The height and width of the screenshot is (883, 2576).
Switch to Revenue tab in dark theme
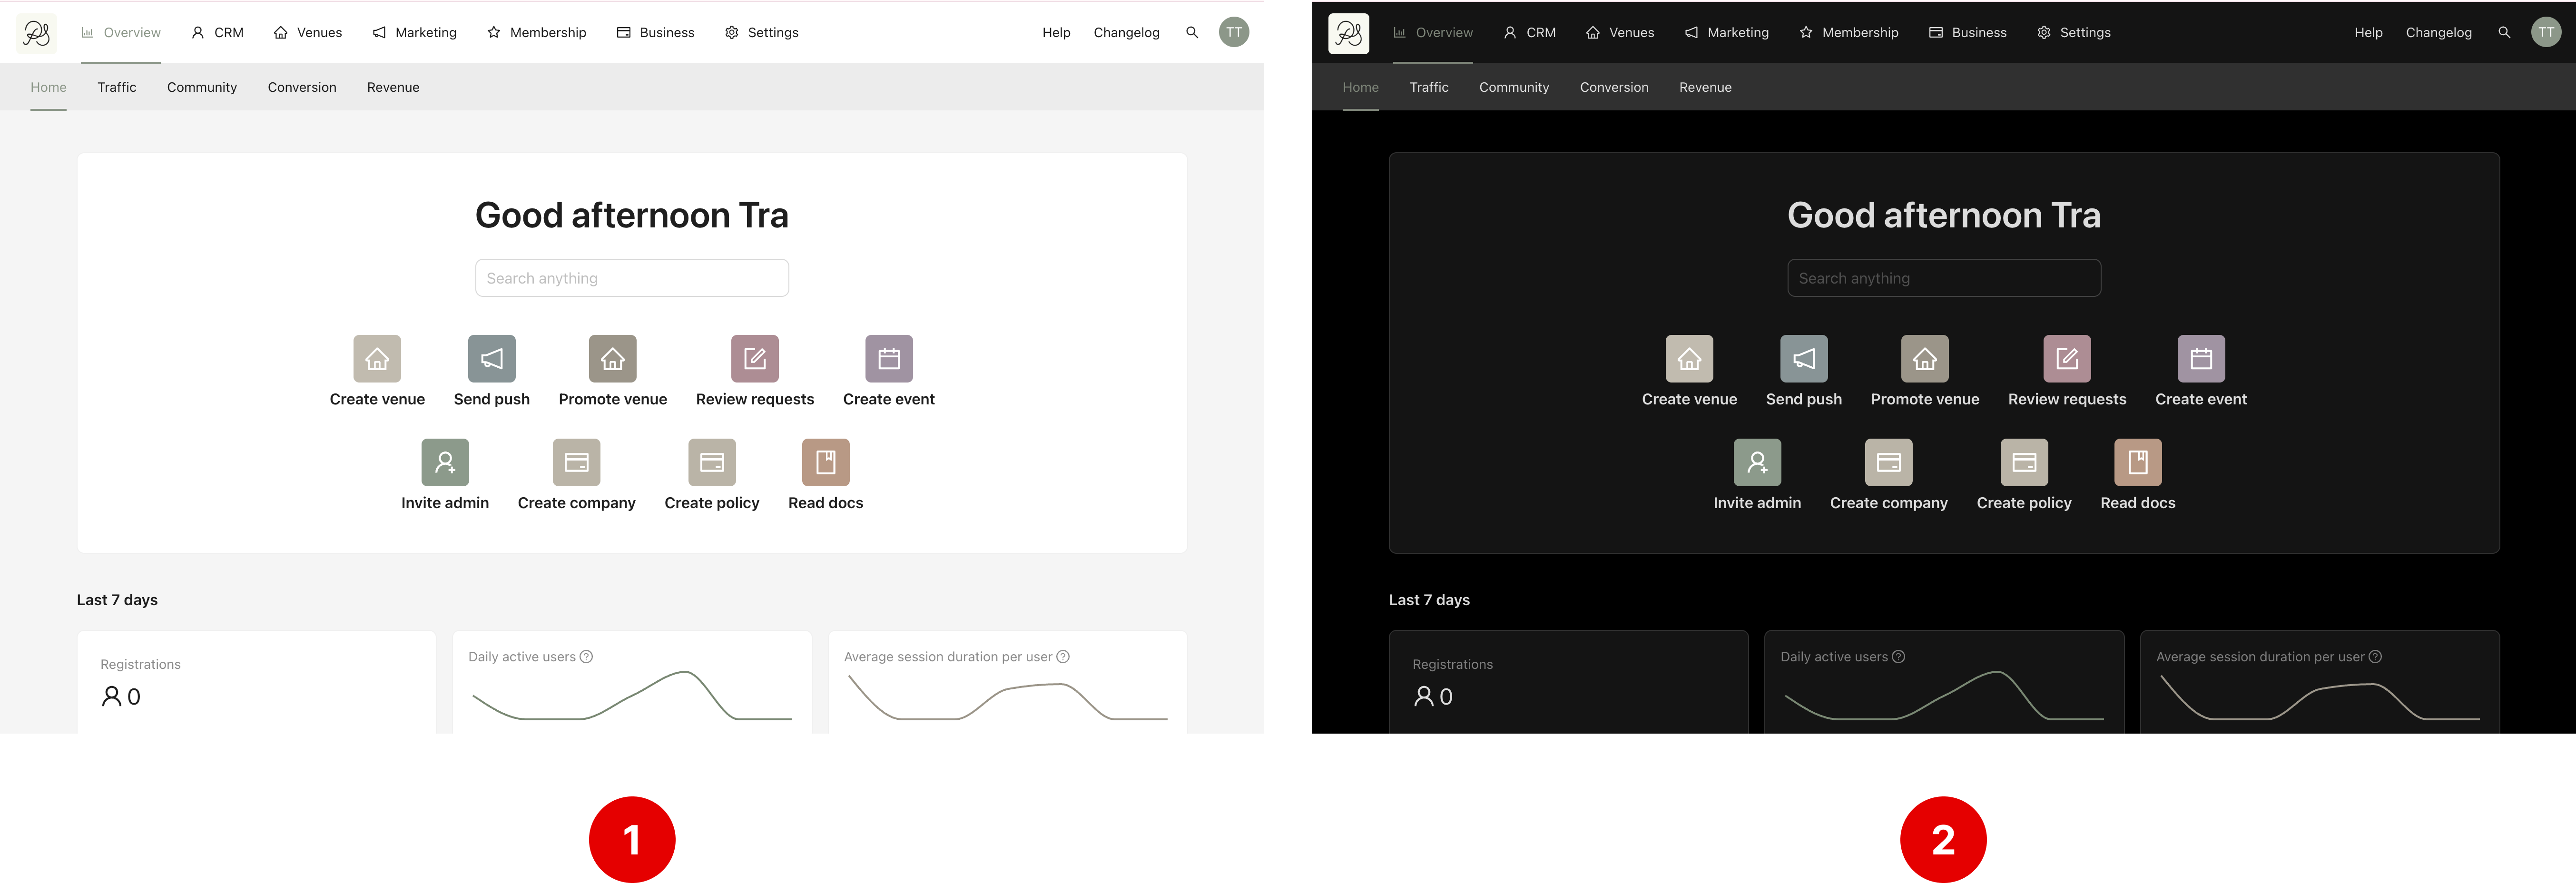(x=1704, y=88)
